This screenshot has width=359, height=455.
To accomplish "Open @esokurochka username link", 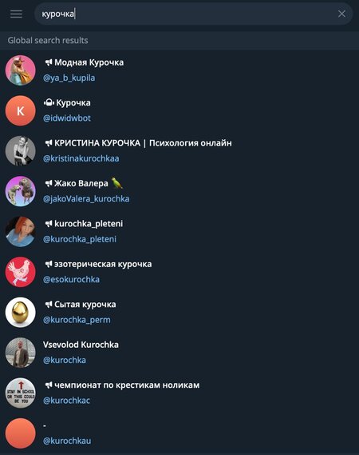I will click(71, 279).
